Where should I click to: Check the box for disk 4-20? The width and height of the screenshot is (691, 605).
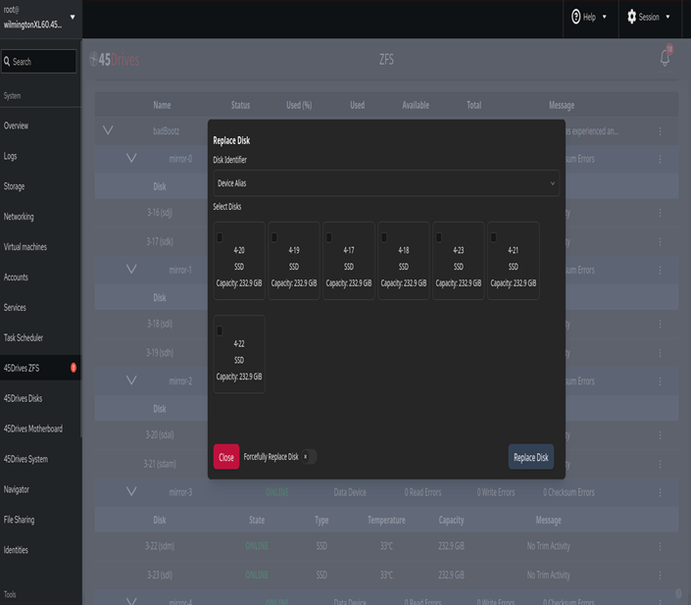220,237
